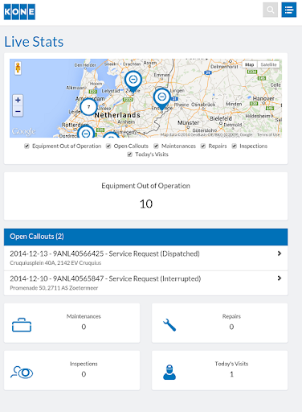Uncheck the Open Callouts checkbox
Screen dimensions: 302x412
coord(108,146)
